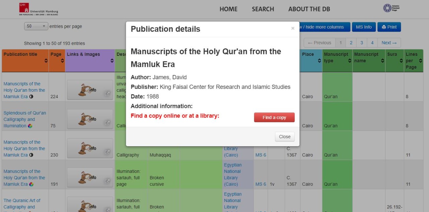Go to page 3 of results
This screenshot has width=429, height=212.
[362, 43]
